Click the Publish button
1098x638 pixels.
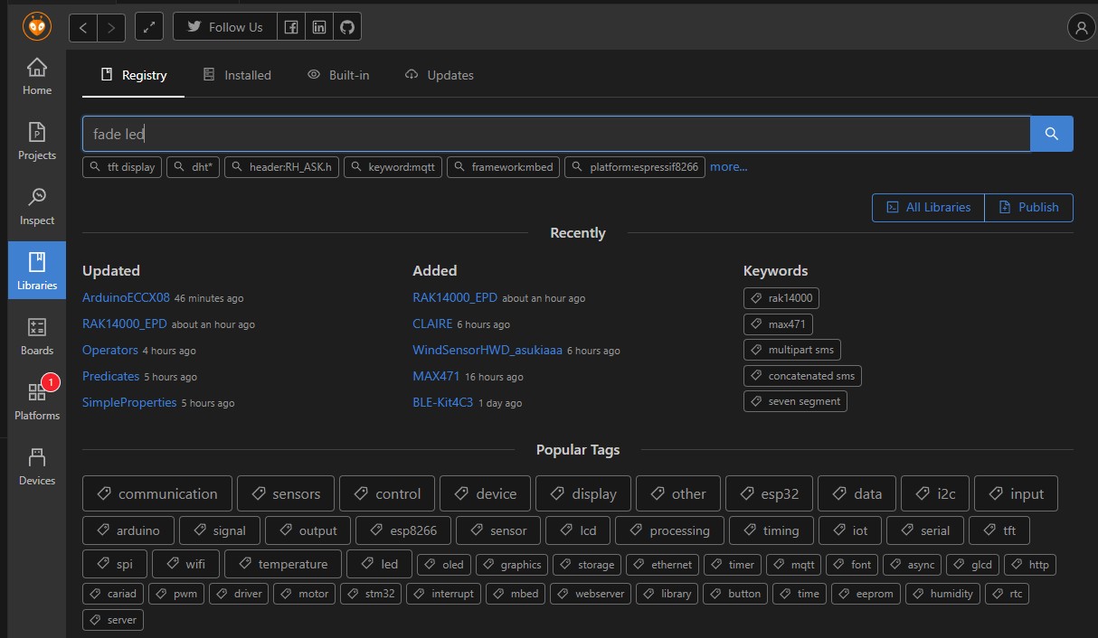point(1028,208)
